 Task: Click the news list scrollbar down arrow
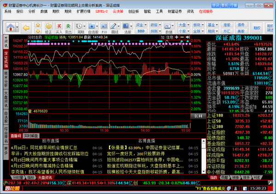point(203,171)
